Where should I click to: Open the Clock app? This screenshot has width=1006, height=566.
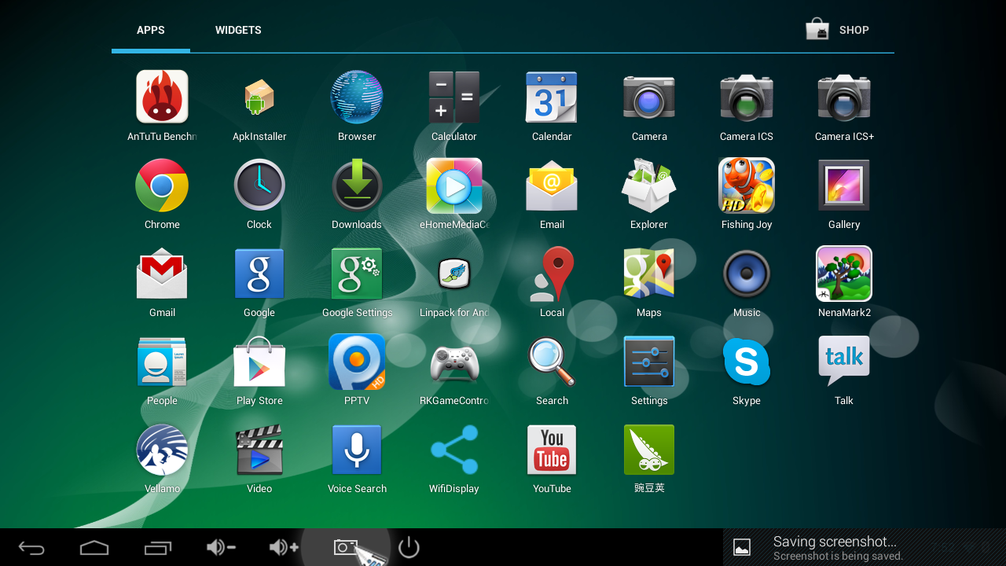click(259, 186)
